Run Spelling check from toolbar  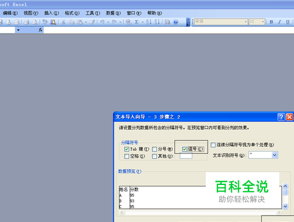point(45,22)
